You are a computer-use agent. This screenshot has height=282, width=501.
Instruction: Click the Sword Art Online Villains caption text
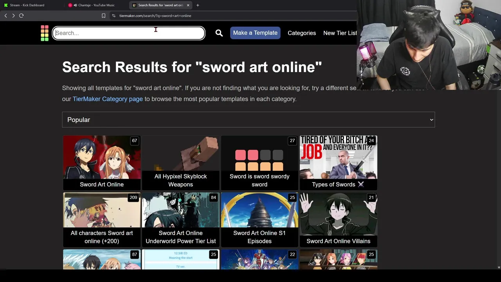point(338,241)
